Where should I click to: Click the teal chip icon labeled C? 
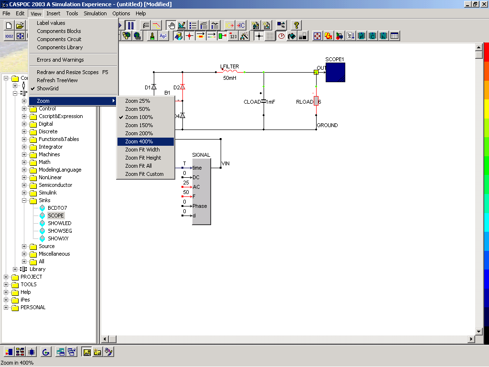(372, 36)
